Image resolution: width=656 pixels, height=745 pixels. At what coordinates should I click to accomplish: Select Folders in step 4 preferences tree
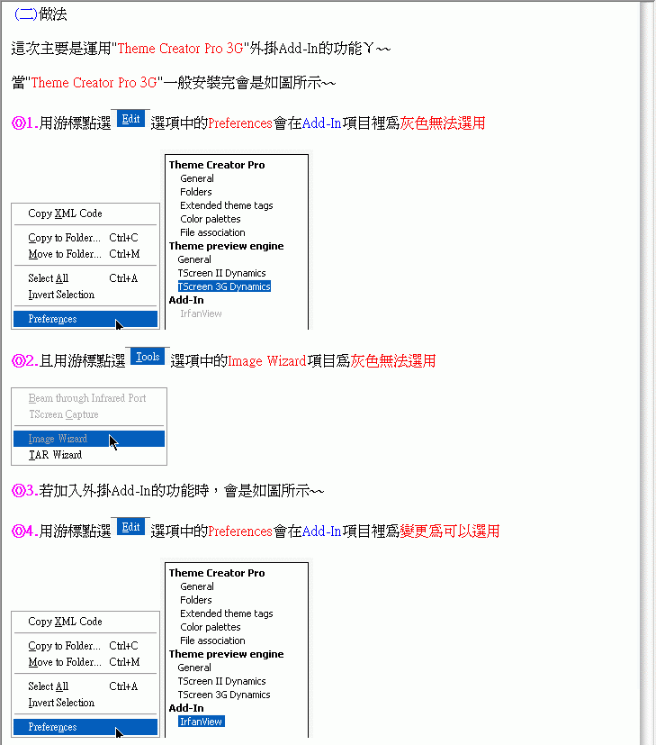pyautogui.click(x=195, y=600)
